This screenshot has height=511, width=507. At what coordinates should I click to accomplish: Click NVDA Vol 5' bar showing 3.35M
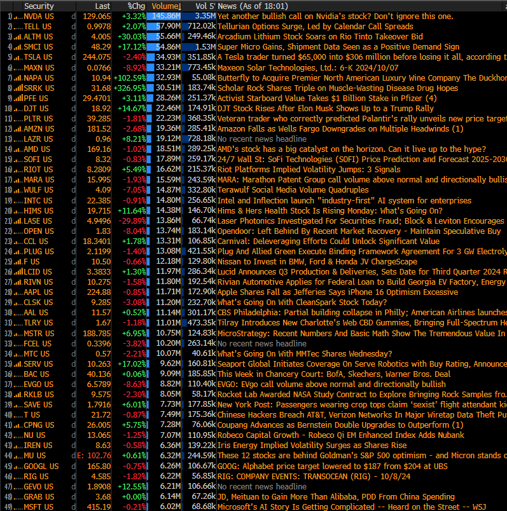click(199, 17)
